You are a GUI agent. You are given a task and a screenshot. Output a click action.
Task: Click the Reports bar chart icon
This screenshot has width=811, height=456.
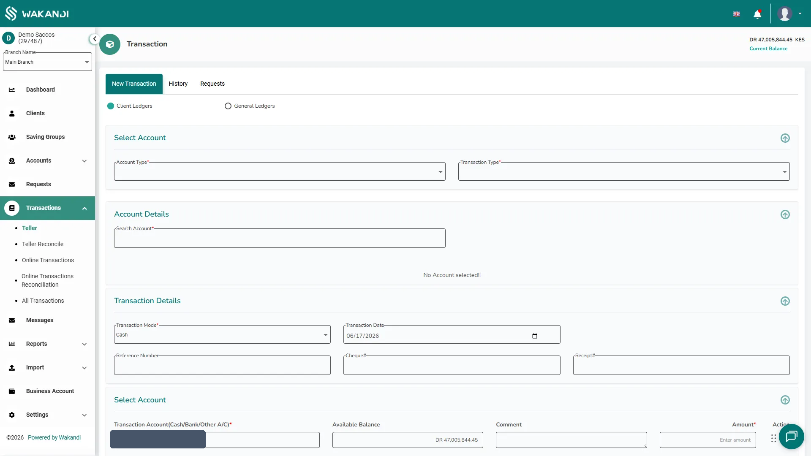click(x=12, y=344)
